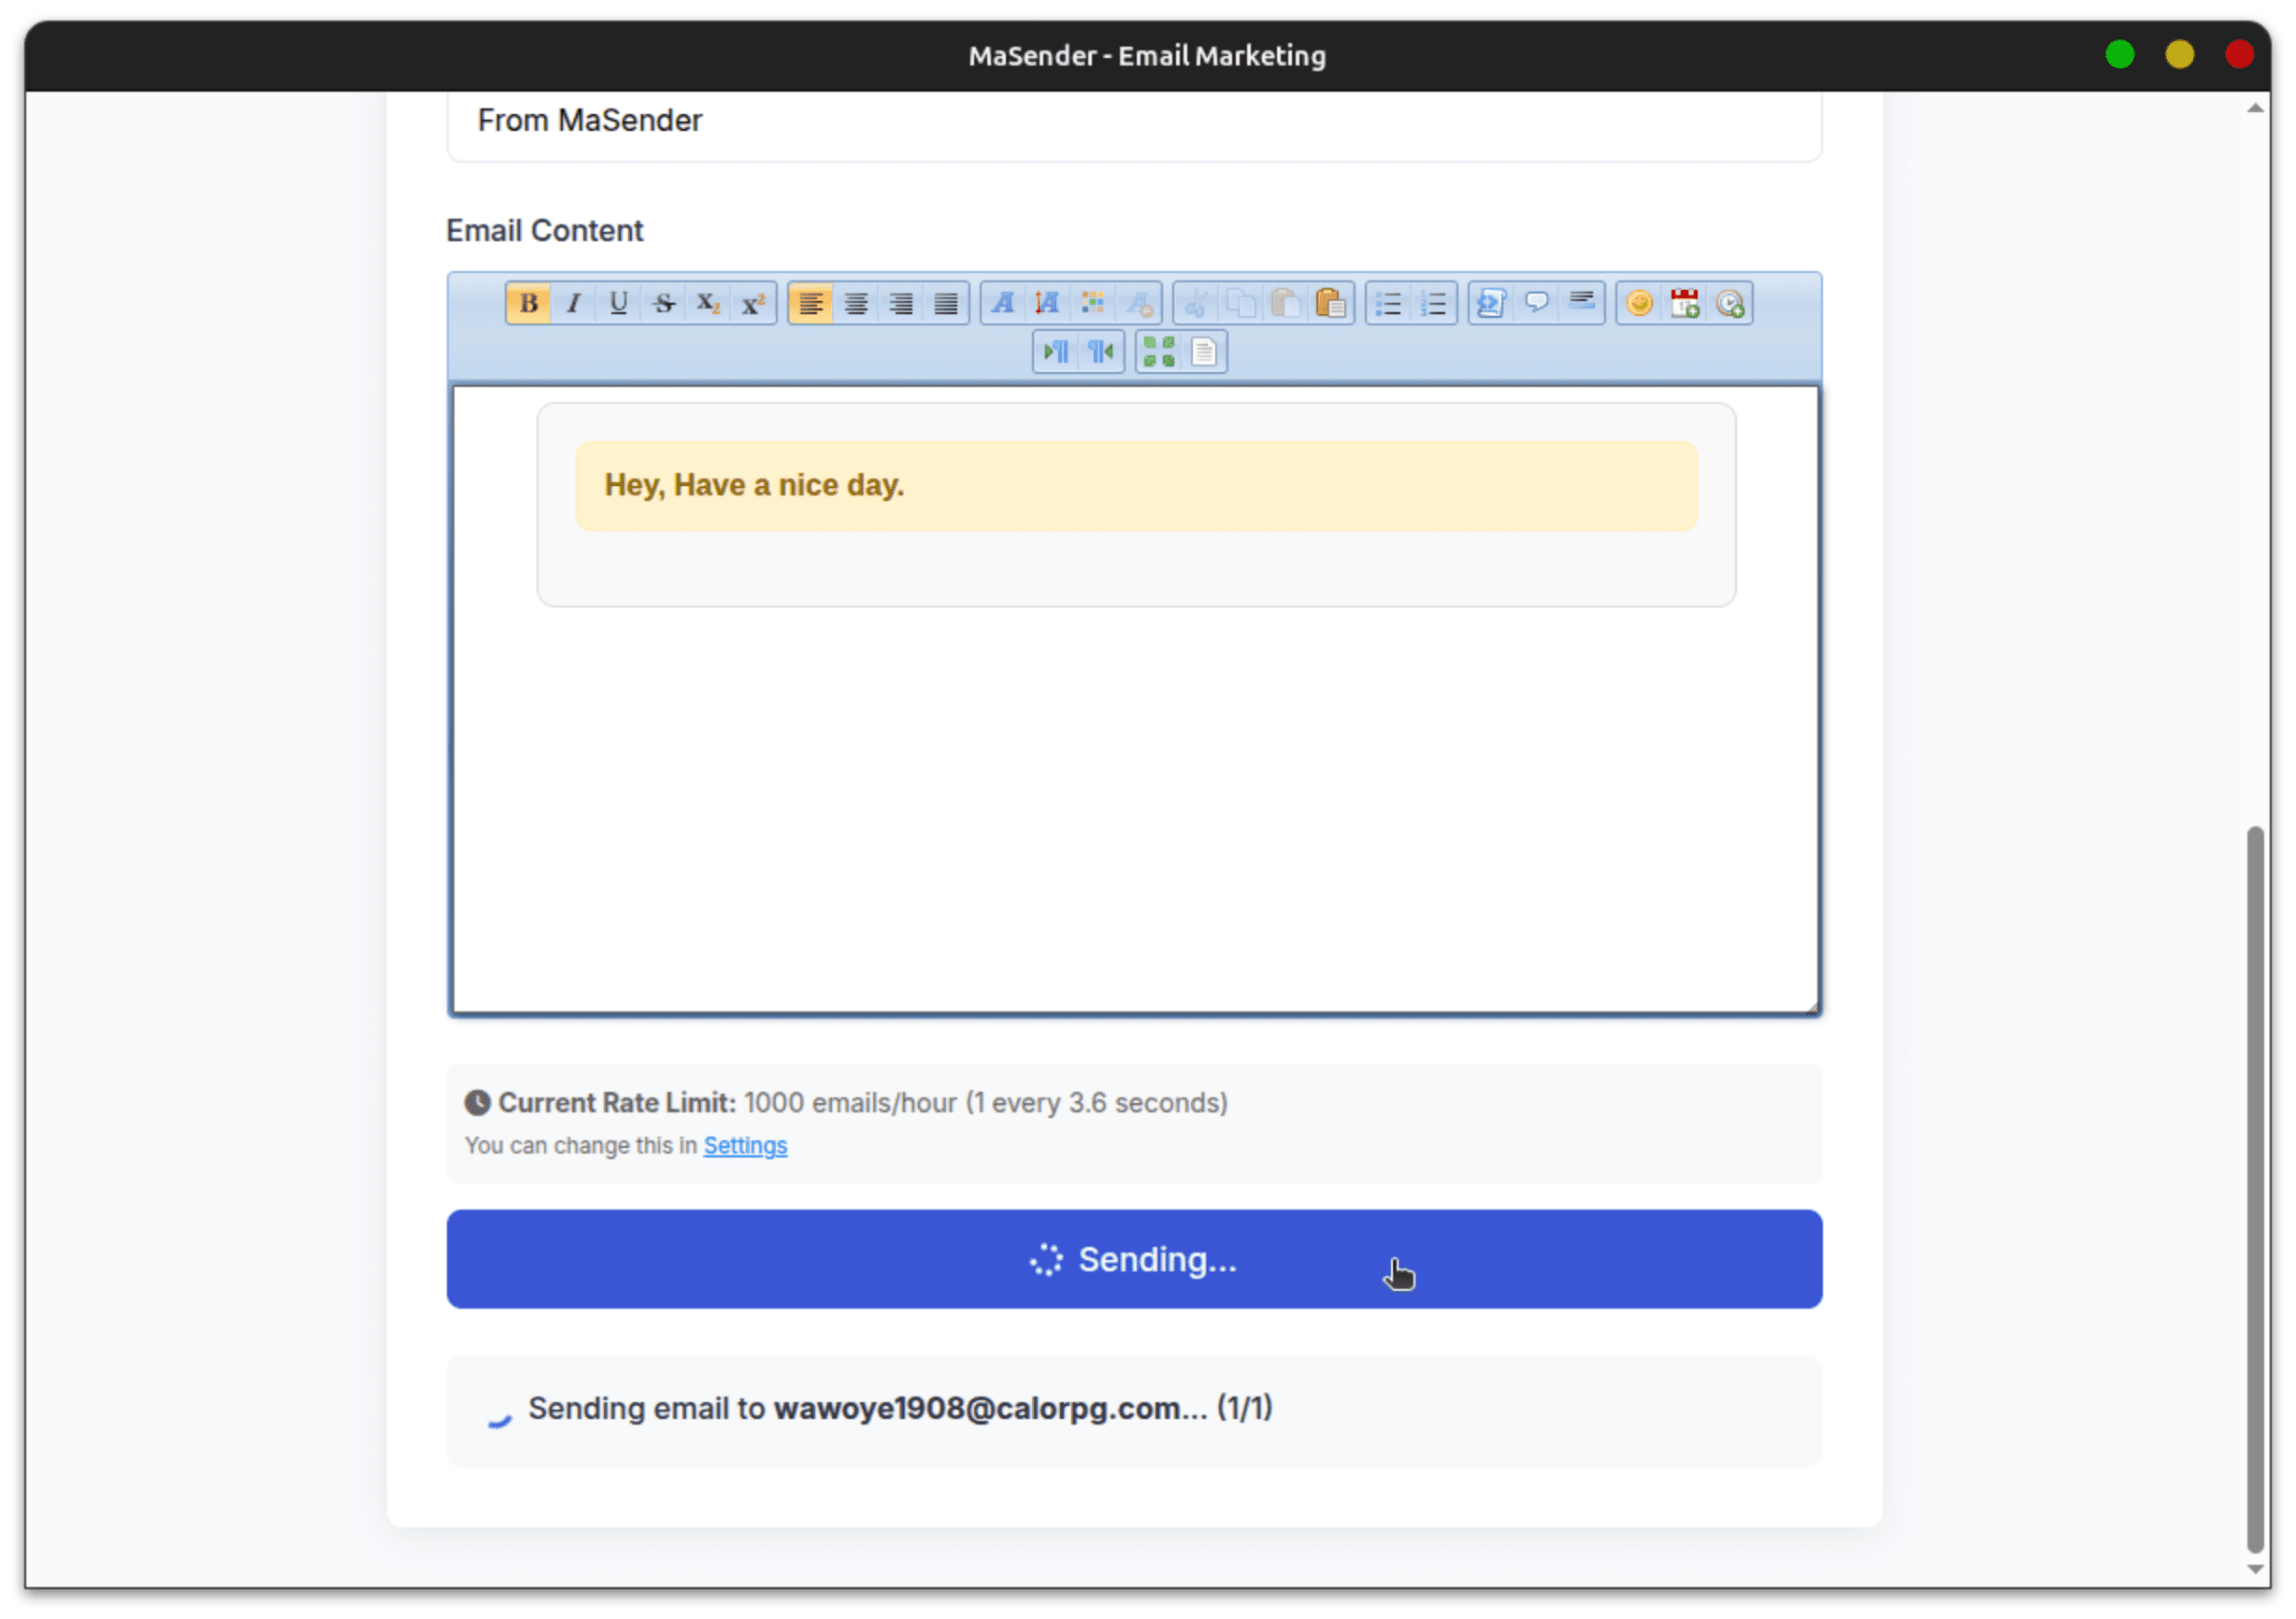Image resolution: width=2296 pixels, height=1619 pixels.
Task: Set left-to-right text direction
Action: pyautogui.click(x=1056, y=352)
